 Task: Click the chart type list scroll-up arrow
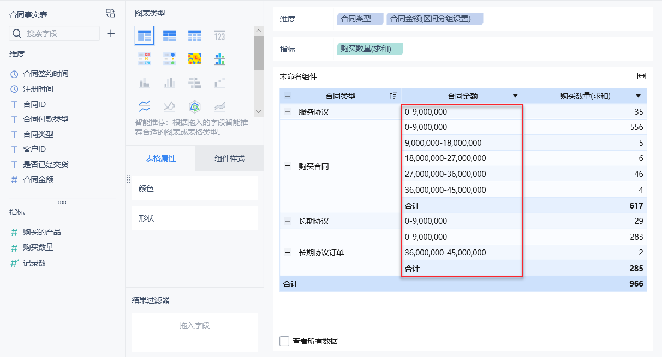point(259,31)
